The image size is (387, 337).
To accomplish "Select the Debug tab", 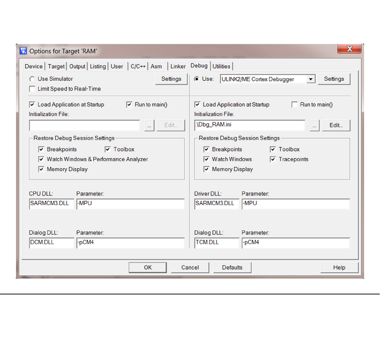I will [x=199, y=66].
